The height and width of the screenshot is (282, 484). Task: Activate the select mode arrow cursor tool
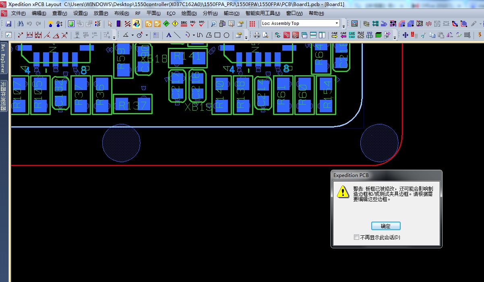click(x=110, y=24)
